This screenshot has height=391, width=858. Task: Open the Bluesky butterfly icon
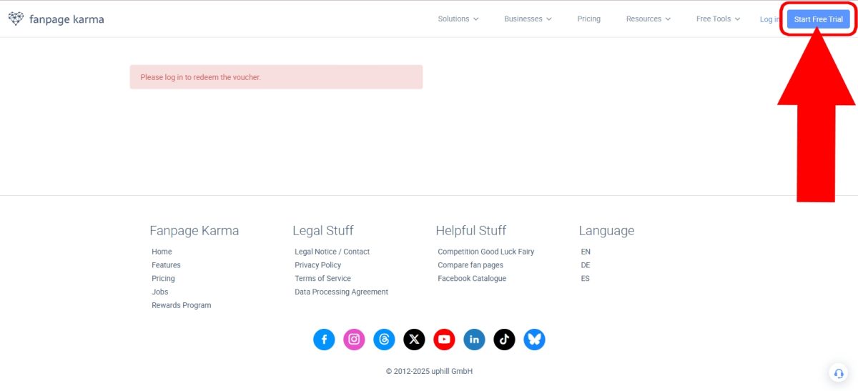534,339
